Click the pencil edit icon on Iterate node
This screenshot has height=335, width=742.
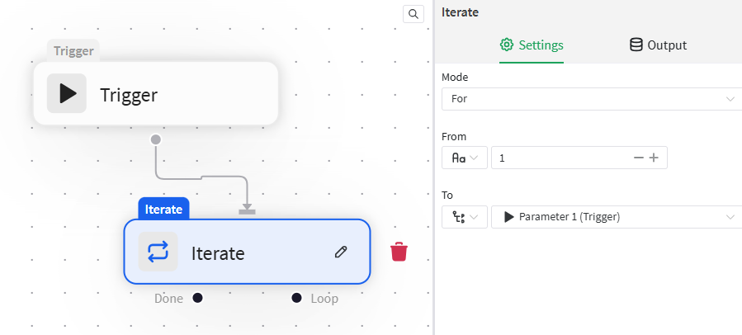[341, 252]
